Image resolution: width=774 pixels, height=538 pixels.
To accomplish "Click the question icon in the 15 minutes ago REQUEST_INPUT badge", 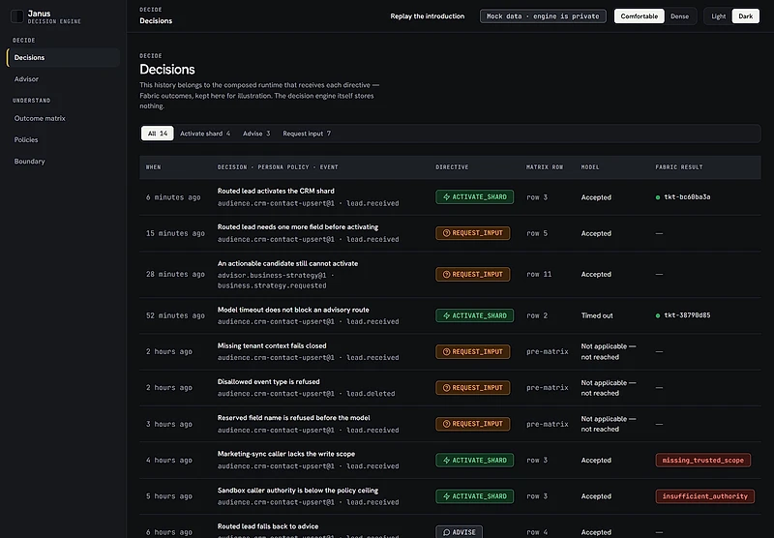I will [446, 233].
